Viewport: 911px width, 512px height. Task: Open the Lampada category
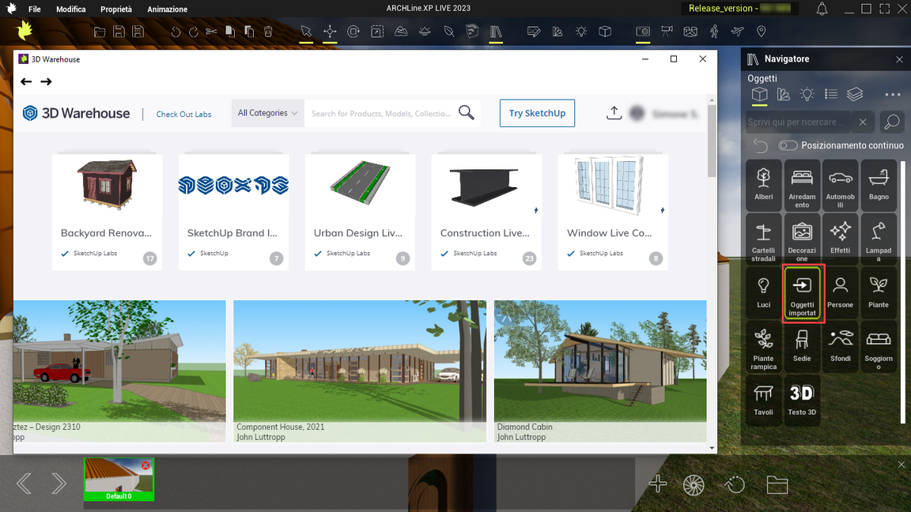(879, 239)
